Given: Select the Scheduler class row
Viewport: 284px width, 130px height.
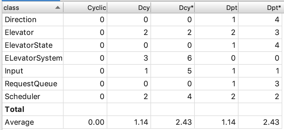Looking at the screenshot, I should point(20,97).
